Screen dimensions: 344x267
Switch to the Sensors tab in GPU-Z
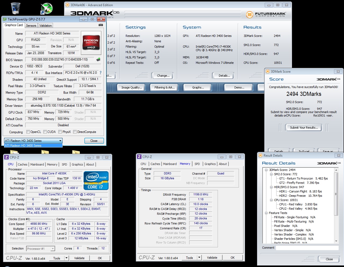tap(31, 26)
